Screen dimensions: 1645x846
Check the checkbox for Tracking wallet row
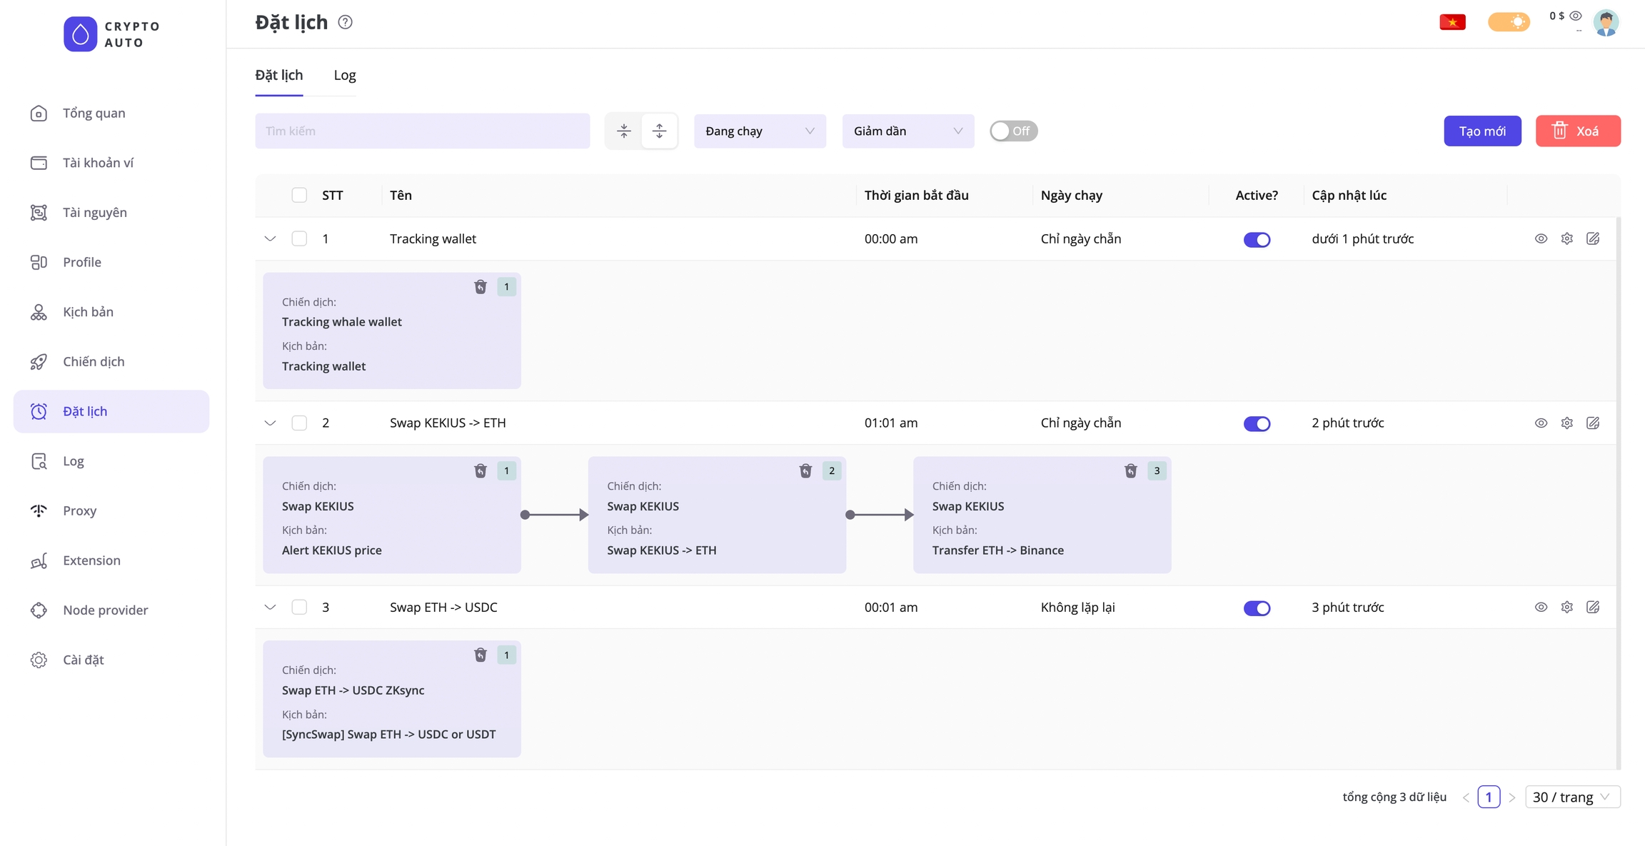pos(299,238)
